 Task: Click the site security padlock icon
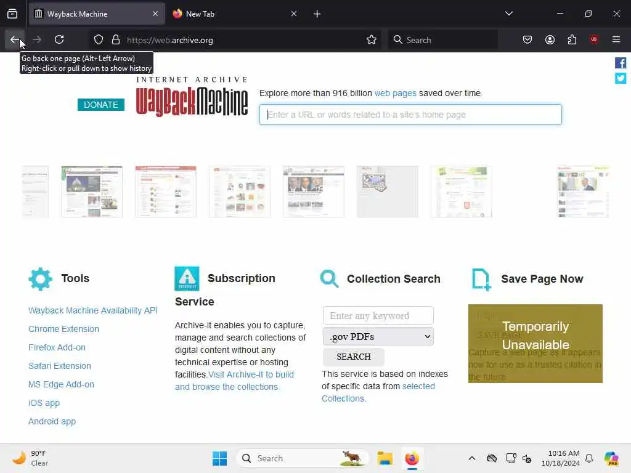(116, 40)
